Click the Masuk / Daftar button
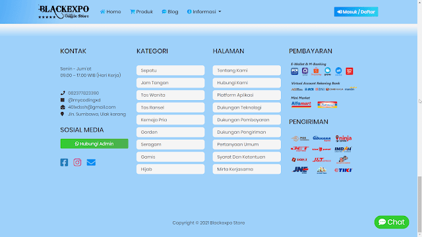This screenshot has width=422, height=237. point(356,12)
